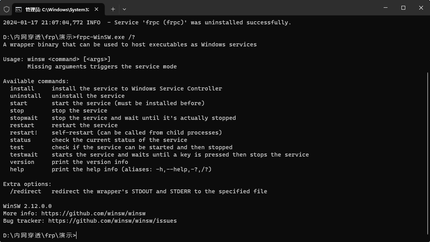Click the 'uninstalled successfully' log line
430x242 pixels.
coord(147,22)
